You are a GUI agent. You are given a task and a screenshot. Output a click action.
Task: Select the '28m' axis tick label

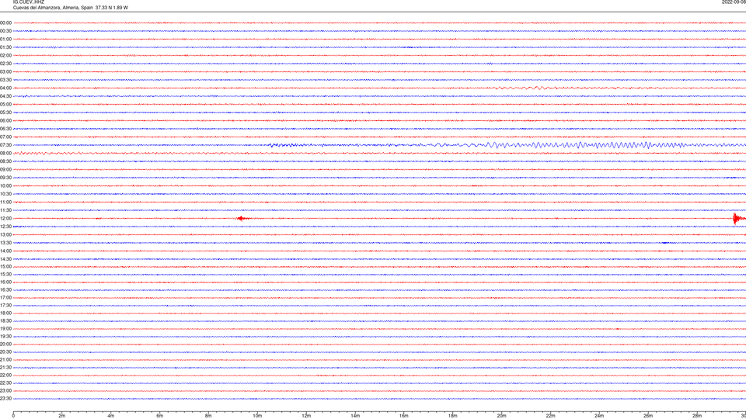point(697,416)
